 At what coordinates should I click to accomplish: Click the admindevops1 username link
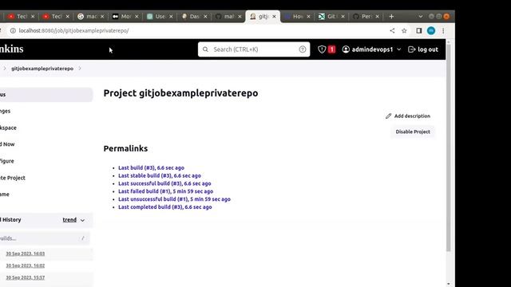[x=372, y=49]
